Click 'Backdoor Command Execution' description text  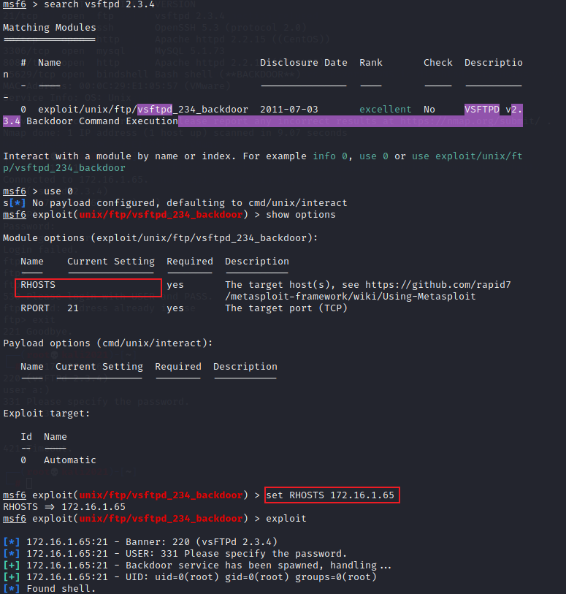[x=102, y=121]
